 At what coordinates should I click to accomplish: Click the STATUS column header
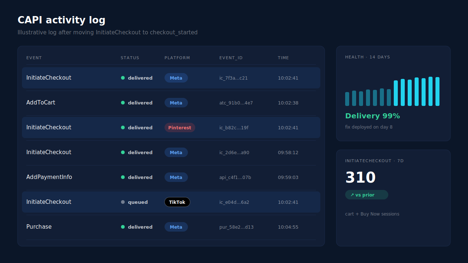pyautogui.click(x=130, y=58)
